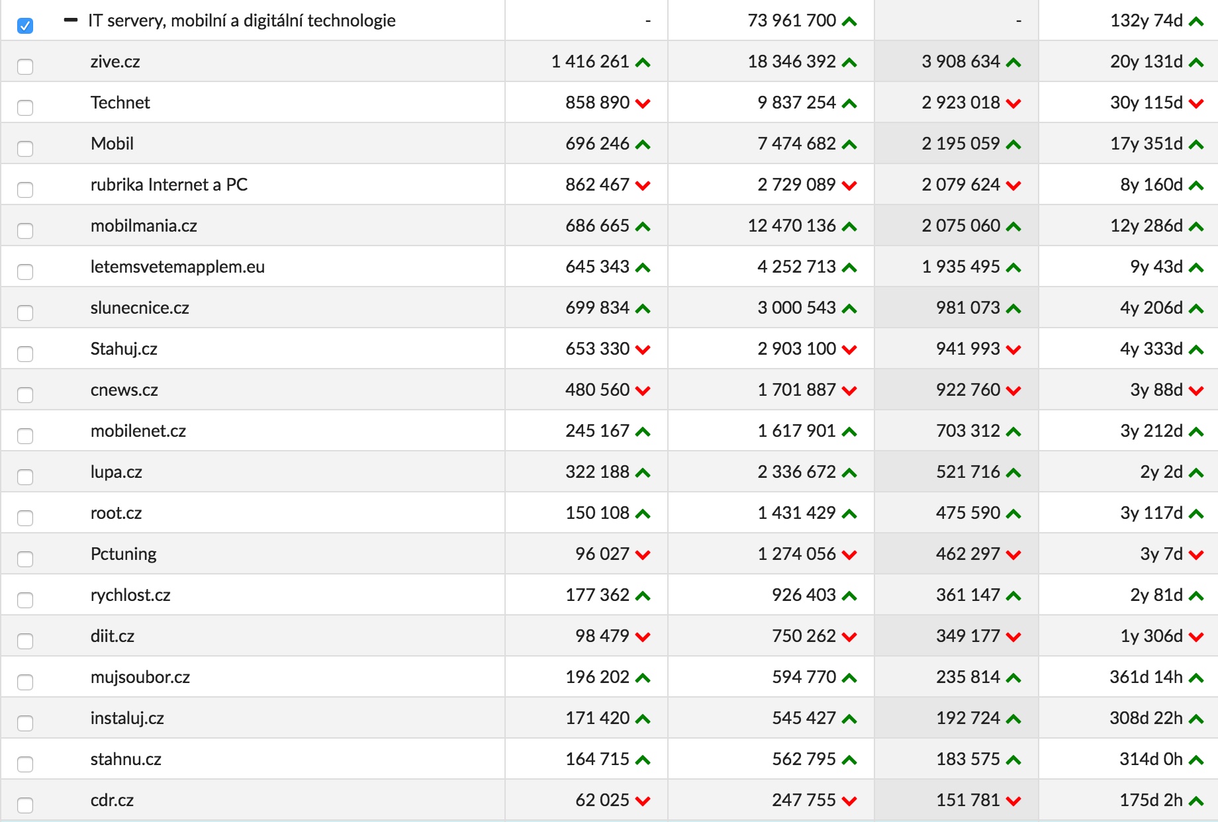Viewport: 1218px width, 822px height.
Task: Select the duration 17y 351d
Action: tap(1147, 144)
